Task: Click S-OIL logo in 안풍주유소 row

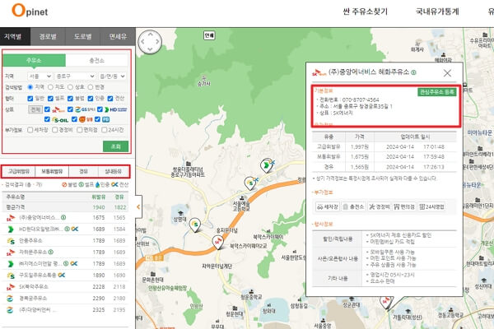Action: coord(11,241)
